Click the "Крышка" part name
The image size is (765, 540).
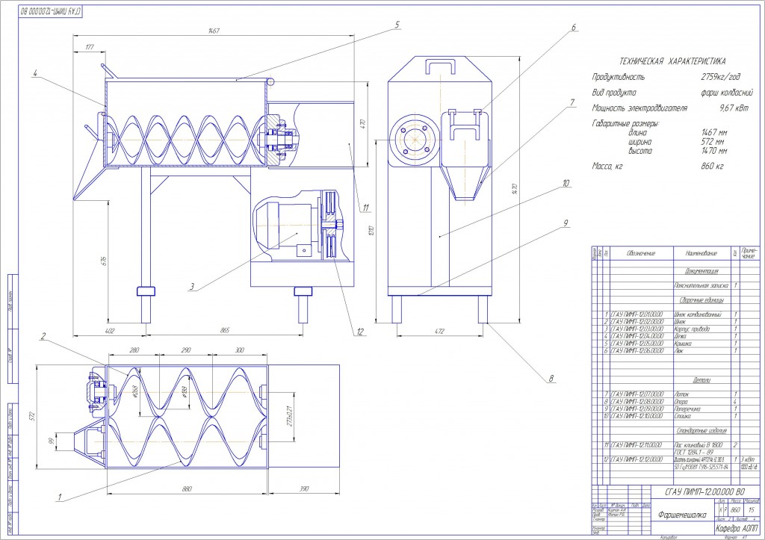pos(683,344)
